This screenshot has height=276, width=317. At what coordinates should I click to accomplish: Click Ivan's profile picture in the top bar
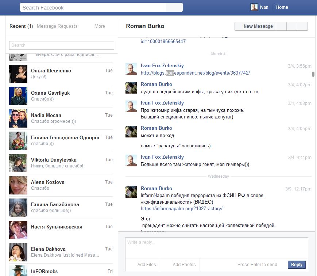[x=254, y=7]
